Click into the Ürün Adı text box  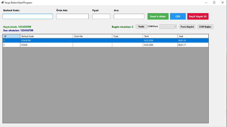pos(72,17)
